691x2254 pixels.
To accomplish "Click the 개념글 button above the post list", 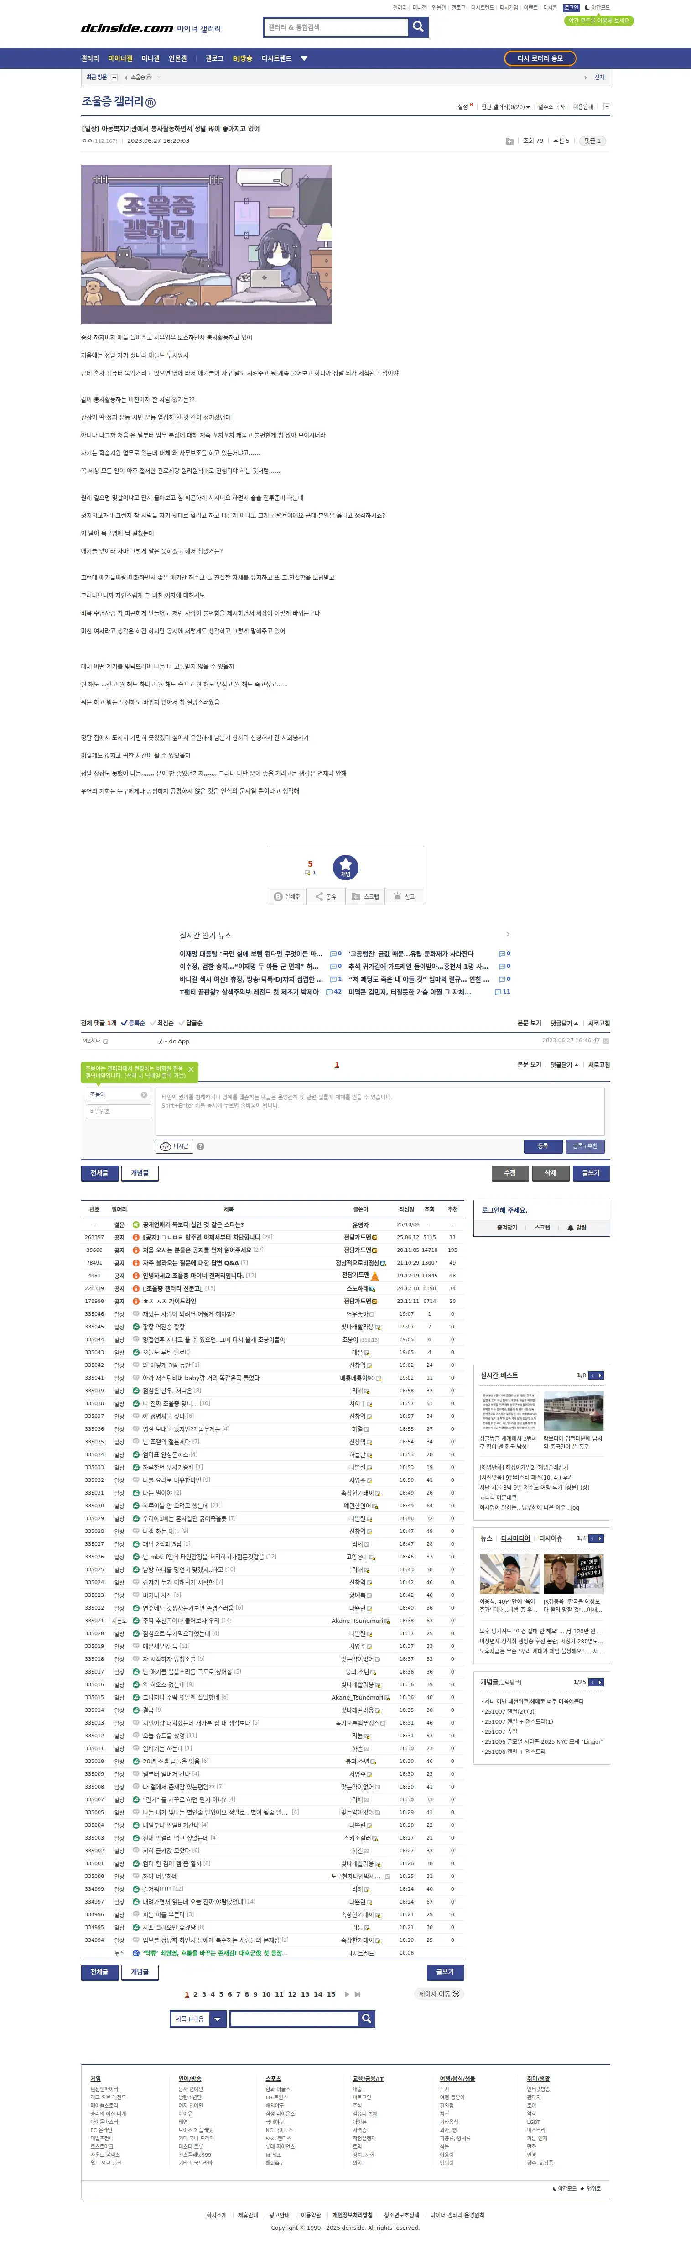I will tap(140, 1172).
